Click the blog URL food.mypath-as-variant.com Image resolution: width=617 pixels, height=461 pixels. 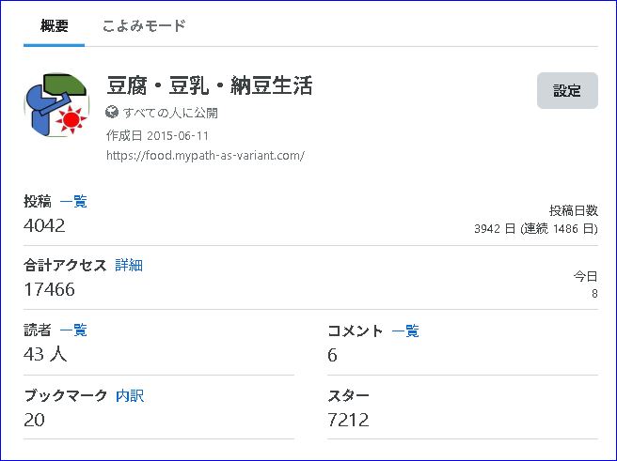[x=205, y=156]
